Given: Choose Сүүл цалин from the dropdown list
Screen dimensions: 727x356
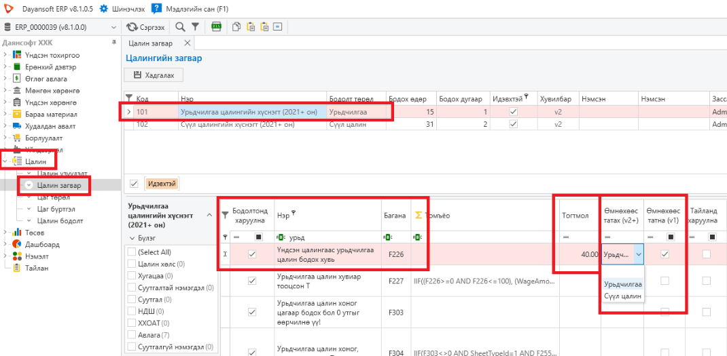Looking at the screenshot, I should [622, 296].
